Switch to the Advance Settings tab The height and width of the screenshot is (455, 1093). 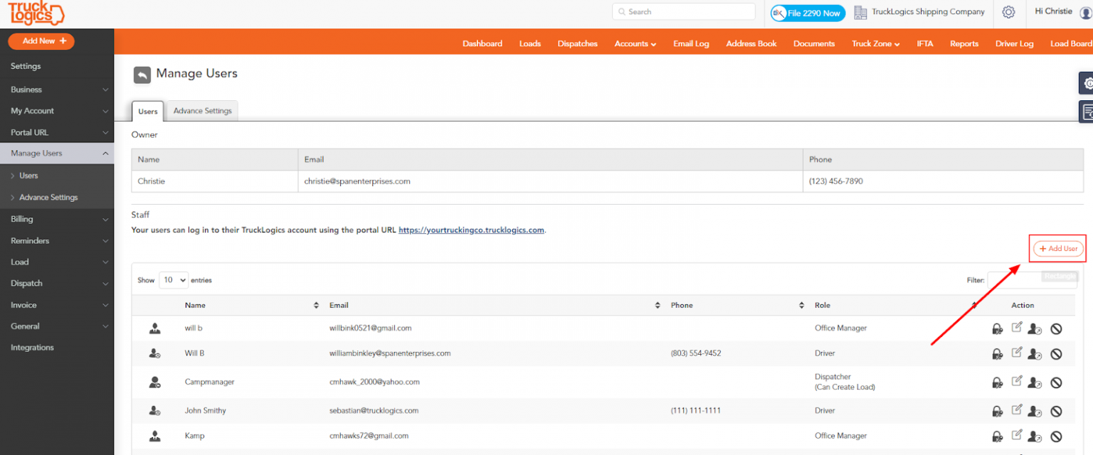202,111
